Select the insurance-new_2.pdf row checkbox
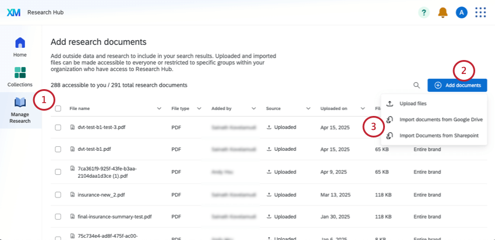 pyautogui.click(x=58, y=195)
